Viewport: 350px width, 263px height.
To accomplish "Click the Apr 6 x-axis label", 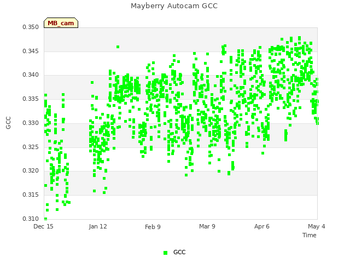I will click(262, 226).
